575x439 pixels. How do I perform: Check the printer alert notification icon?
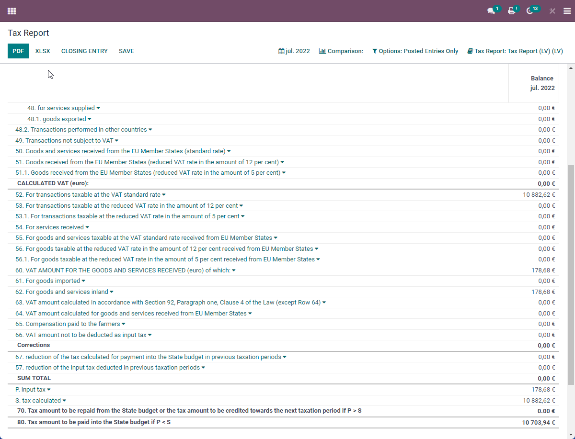coord(511,11)
